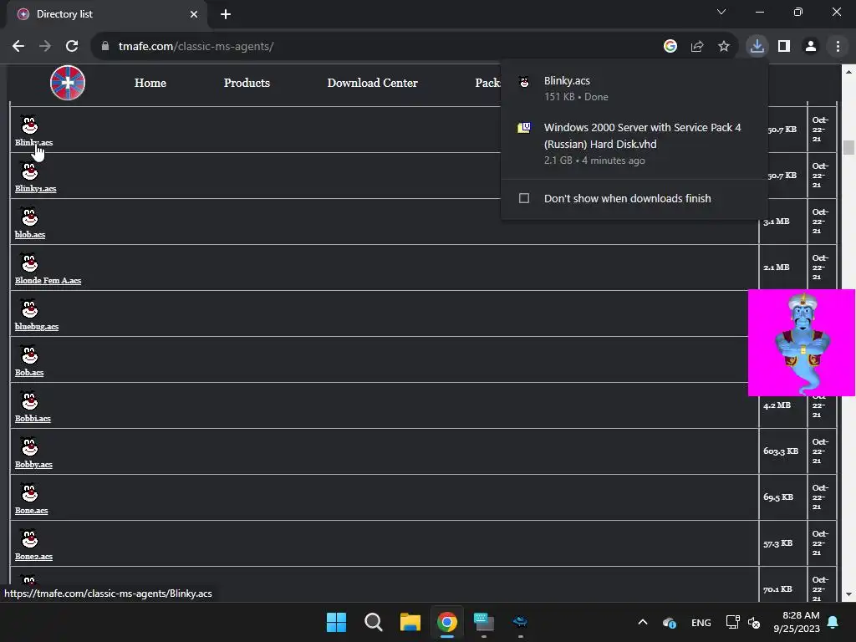
Task: Open the Pack menu item
Action: (x=487, y=83)
